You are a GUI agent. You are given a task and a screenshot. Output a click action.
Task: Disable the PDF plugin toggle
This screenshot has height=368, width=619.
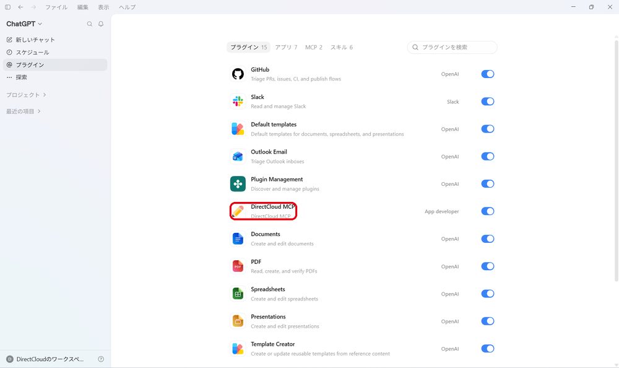pyautogui.click(x=488, y=266)
